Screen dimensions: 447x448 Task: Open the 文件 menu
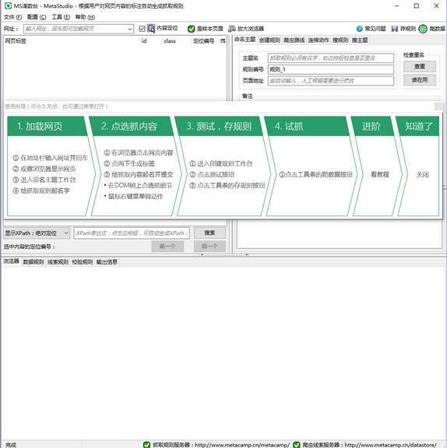[12, 17]
